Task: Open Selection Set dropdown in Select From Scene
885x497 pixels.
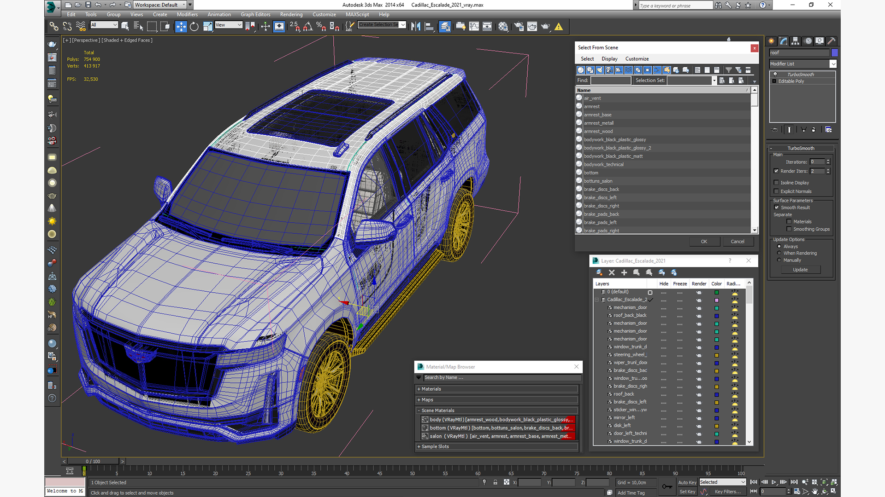Action: [x=692, y=81]
